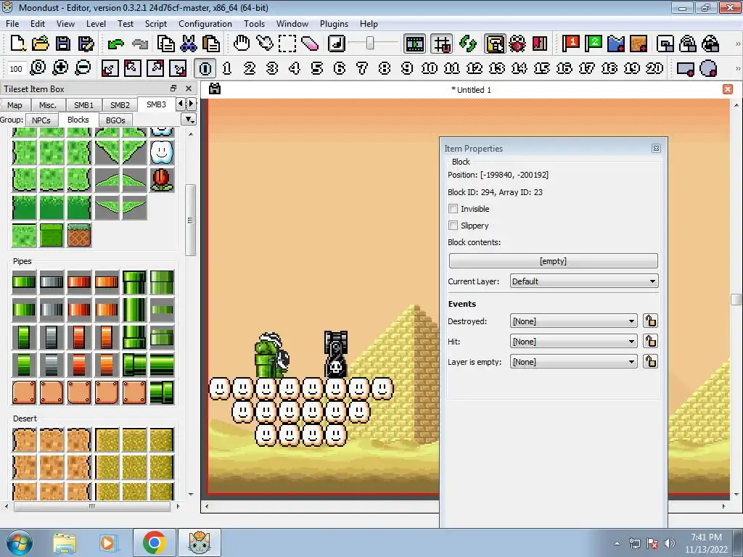Click the tileset horizontal scrollbar
The height and width of the screenshot is (557, 743).
tap(92, 506)
